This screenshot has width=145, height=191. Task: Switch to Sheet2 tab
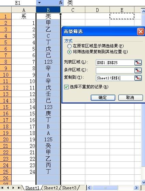pos(51,188)
